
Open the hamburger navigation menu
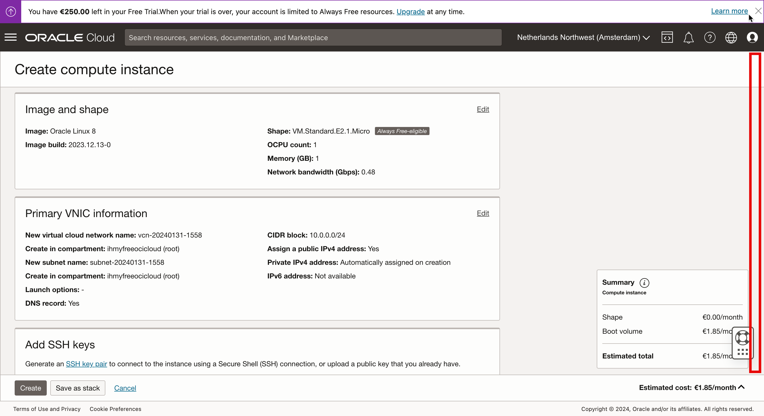pyautogui.click(x=11, y=37)
